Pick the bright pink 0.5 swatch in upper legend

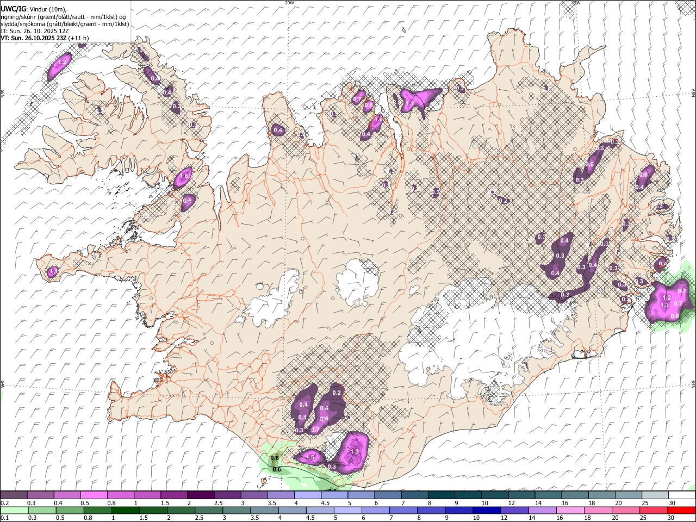(x=94, y=495)
